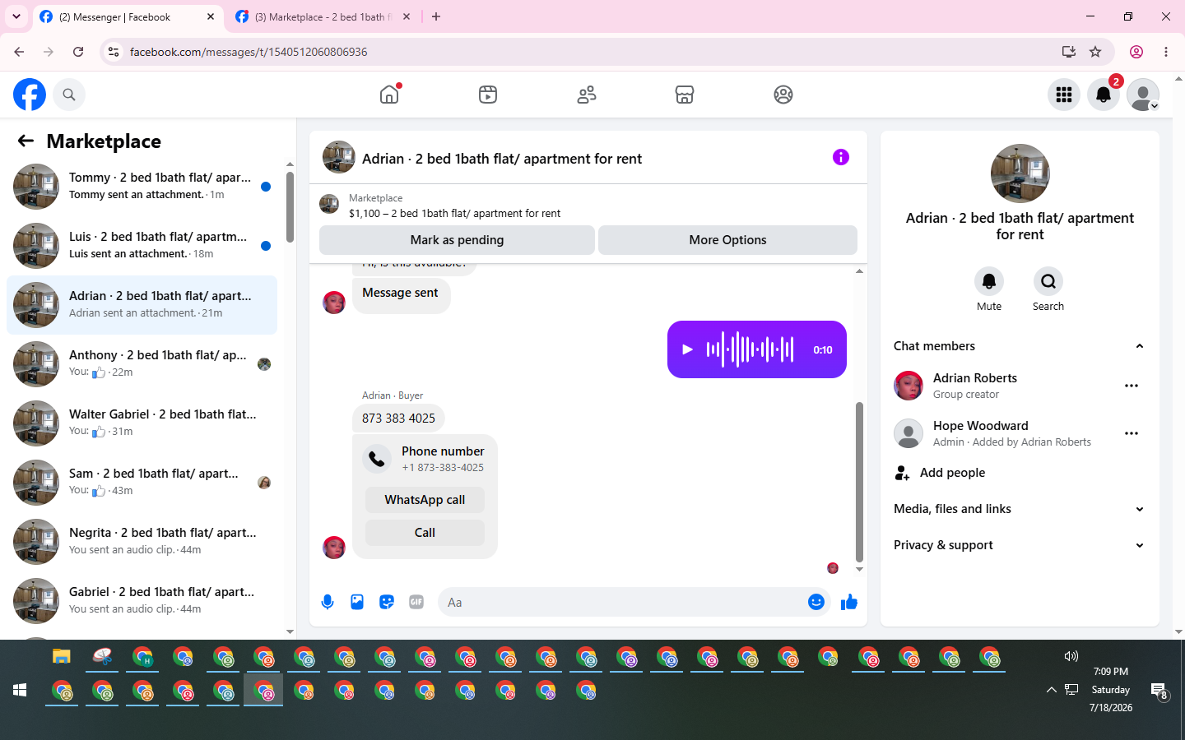Open Luis conversation

point(142,246)
